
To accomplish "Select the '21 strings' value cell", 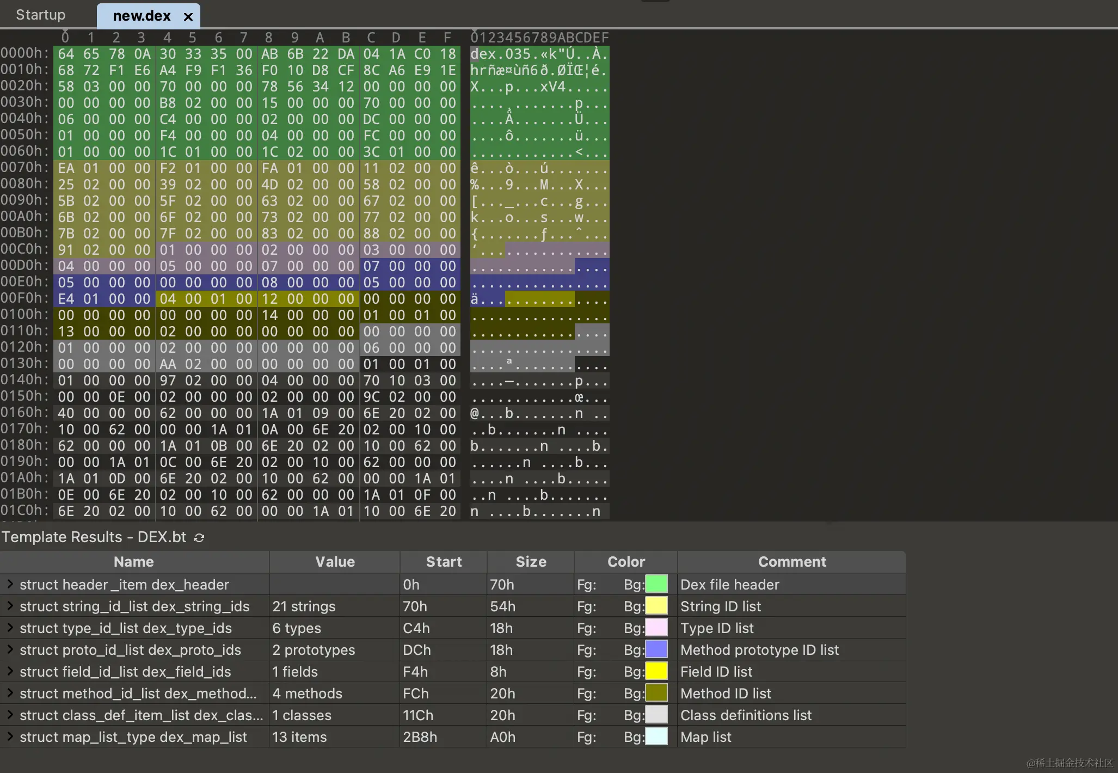I will 335,606.
